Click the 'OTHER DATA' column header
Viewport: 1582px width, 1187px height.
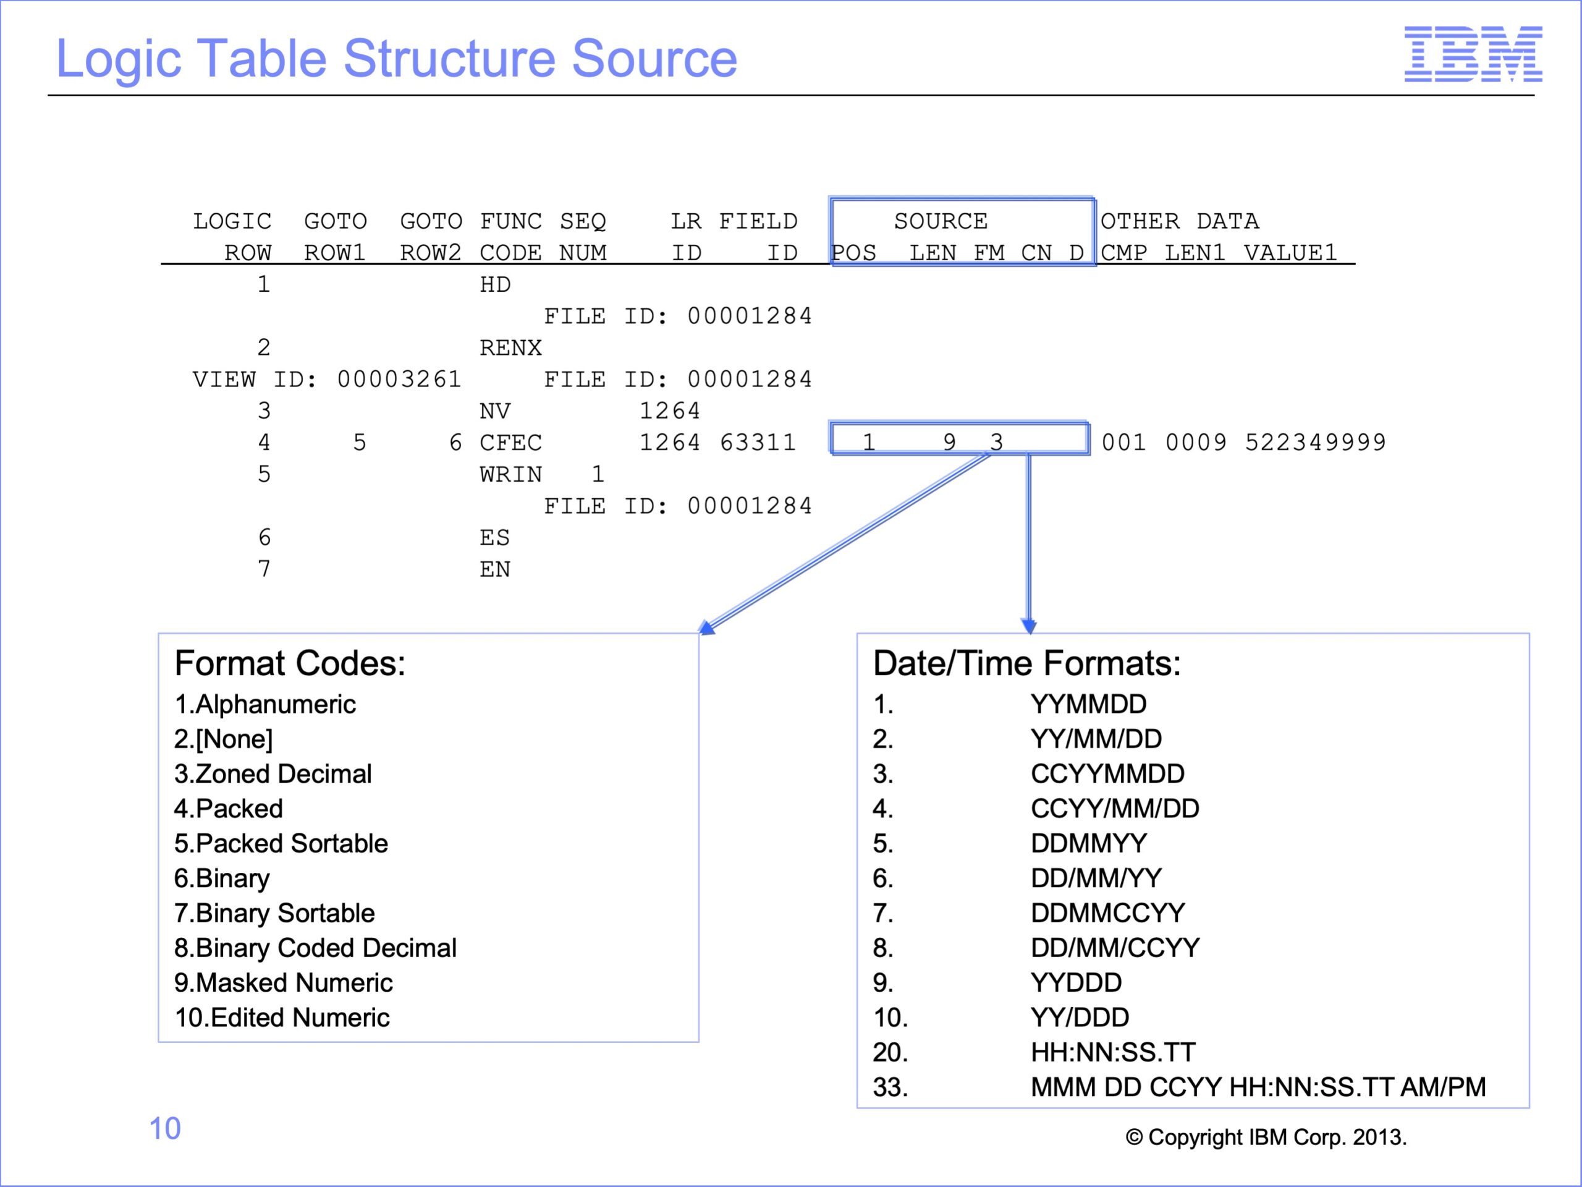pos(1179,221)
